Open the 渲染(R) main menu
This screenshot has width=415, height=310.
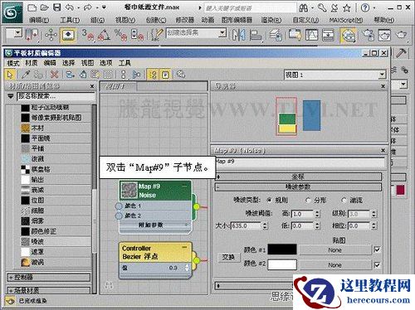(x=271, y=20)
